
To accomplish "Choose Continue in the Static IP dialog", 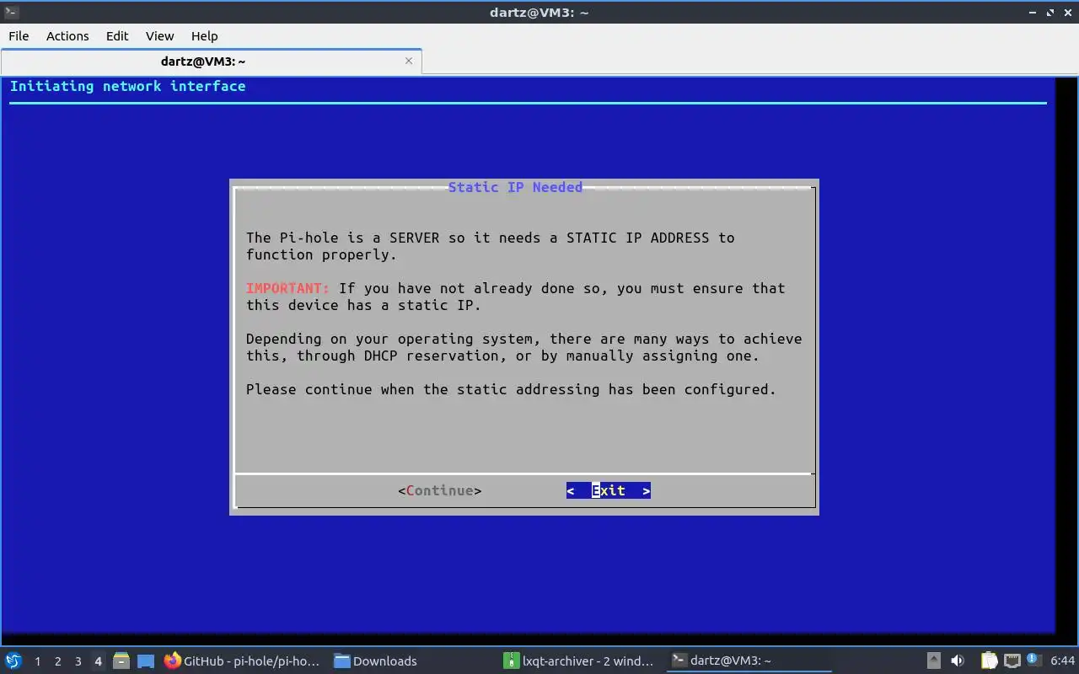I will [x=440, y=490].
